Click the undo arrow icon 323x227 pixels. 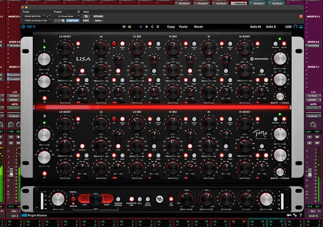tap(124, 27)
